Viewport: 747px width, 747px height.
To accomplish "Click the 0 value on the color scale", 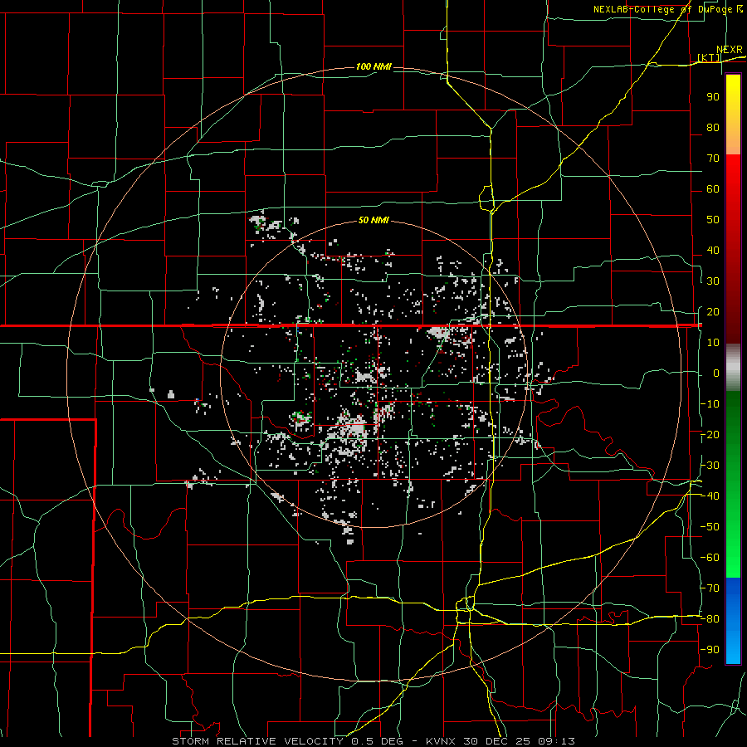I will click(x=716, y=373).
